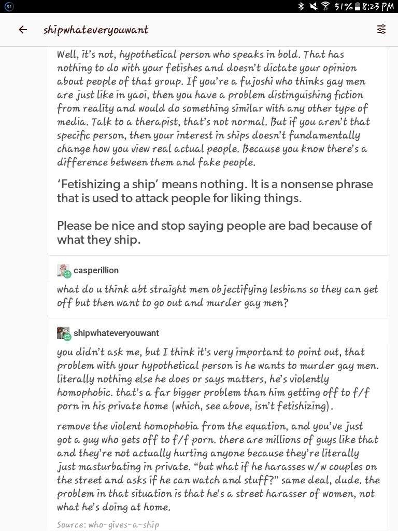Tap the reblog badge on shipwhateveryouwant's avatar
The height and width of the screenshot is (531, 398).
pos(67,337)
